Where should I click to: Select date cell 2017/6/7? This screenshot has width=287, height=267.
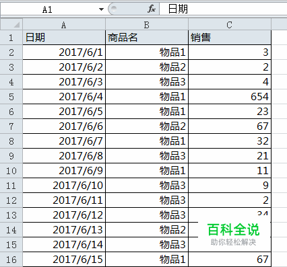[64, 141]
